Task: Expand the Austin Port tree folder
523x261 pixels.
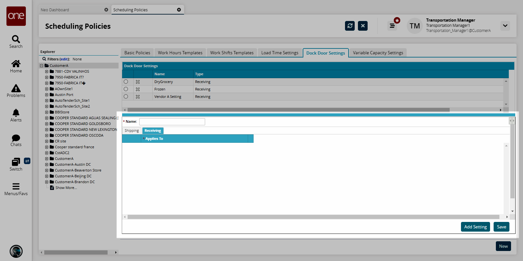Action: (x=47, y=95)
